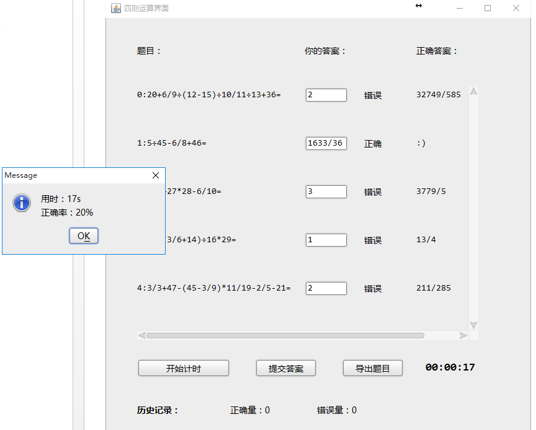Click the 题目 column header
536x430 pixels.
[x=149, y=51]
